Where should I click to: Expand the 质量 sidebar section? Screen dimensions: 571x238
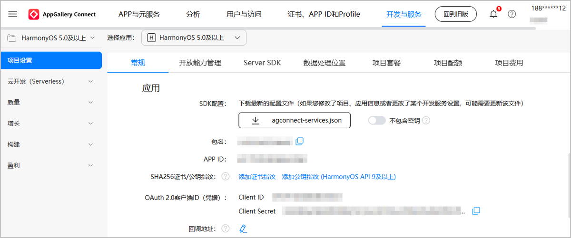[51, 102]
